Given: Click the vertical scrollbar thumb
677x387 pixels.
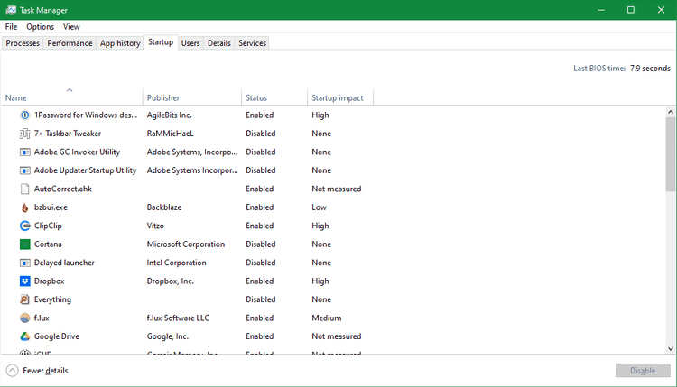Looking at the screenshot, I should click(670, 154).
